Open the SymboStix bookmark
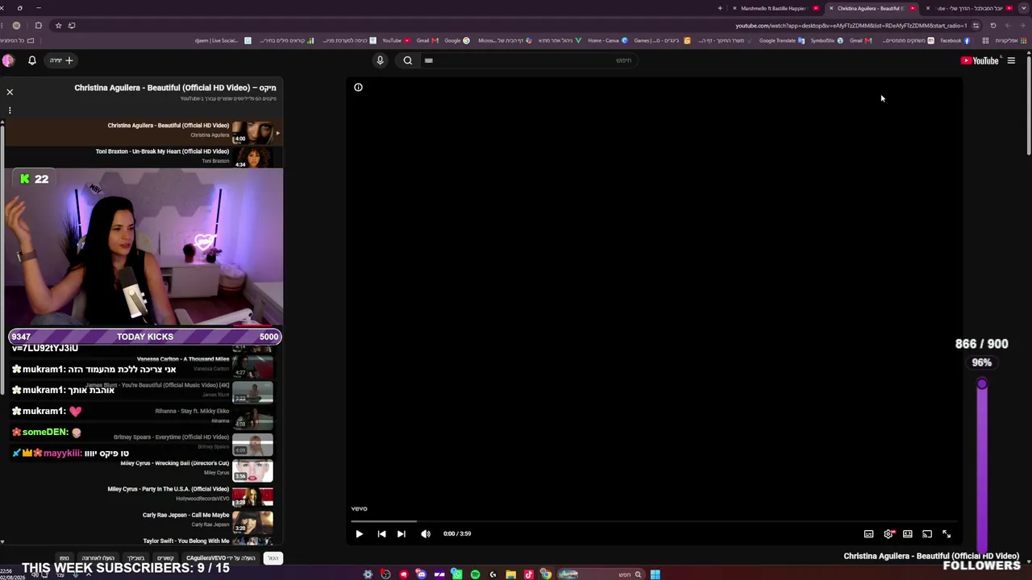 click(x=827, y=40)
